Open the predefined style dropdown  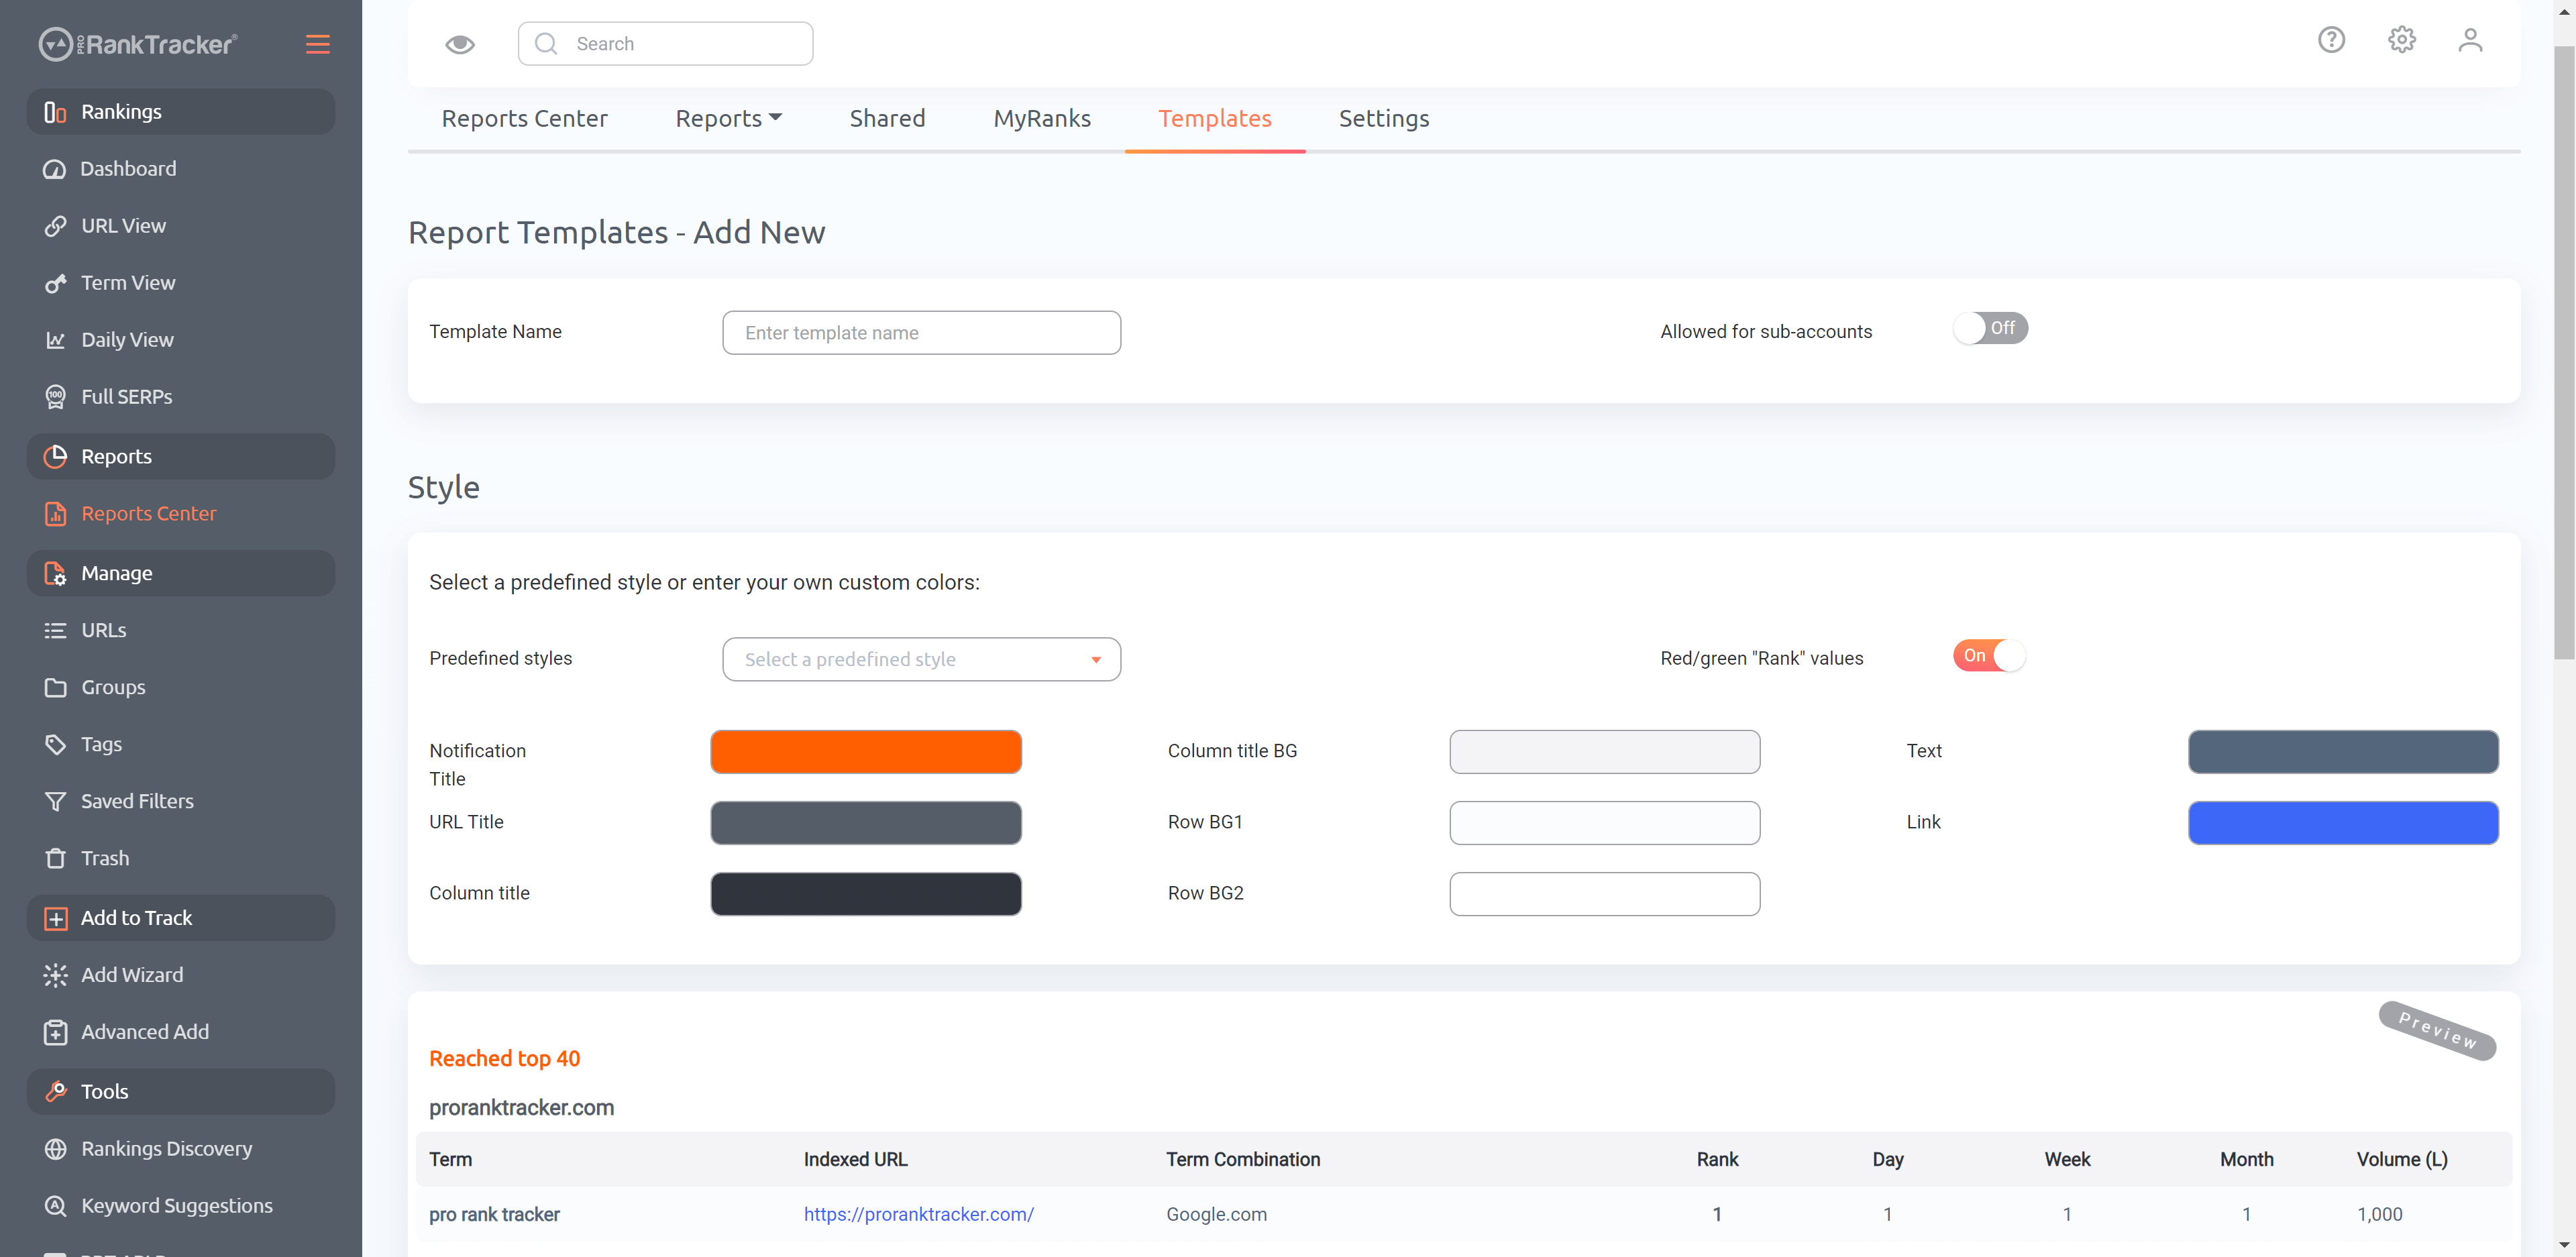click(921, 659)
